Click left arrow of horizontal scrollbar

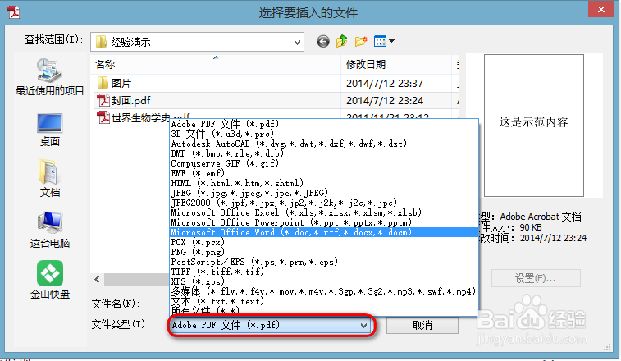tap(97, 280)
